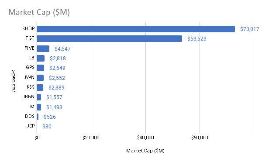262x162 pixels.
Task: Click the LB bar
Action: coord(41,58)
